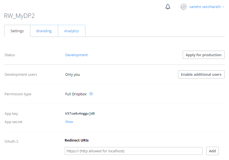Click the Development status link
This screenshot has width=229, height=160.
point(76,55)
